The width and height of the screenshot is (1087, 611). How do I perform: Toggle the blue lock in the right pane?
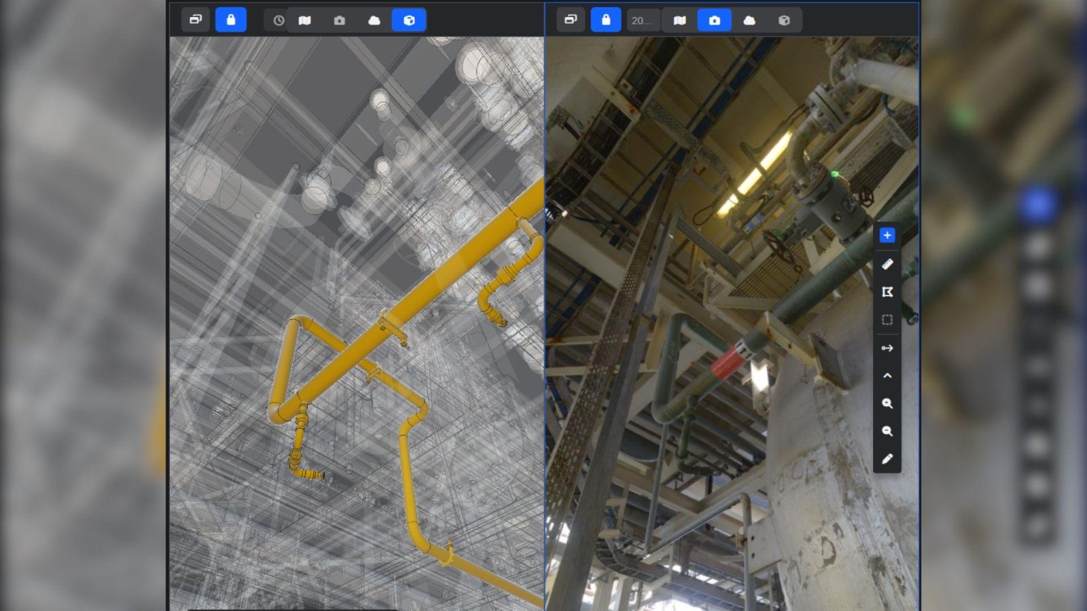click(x=606, y=20)
